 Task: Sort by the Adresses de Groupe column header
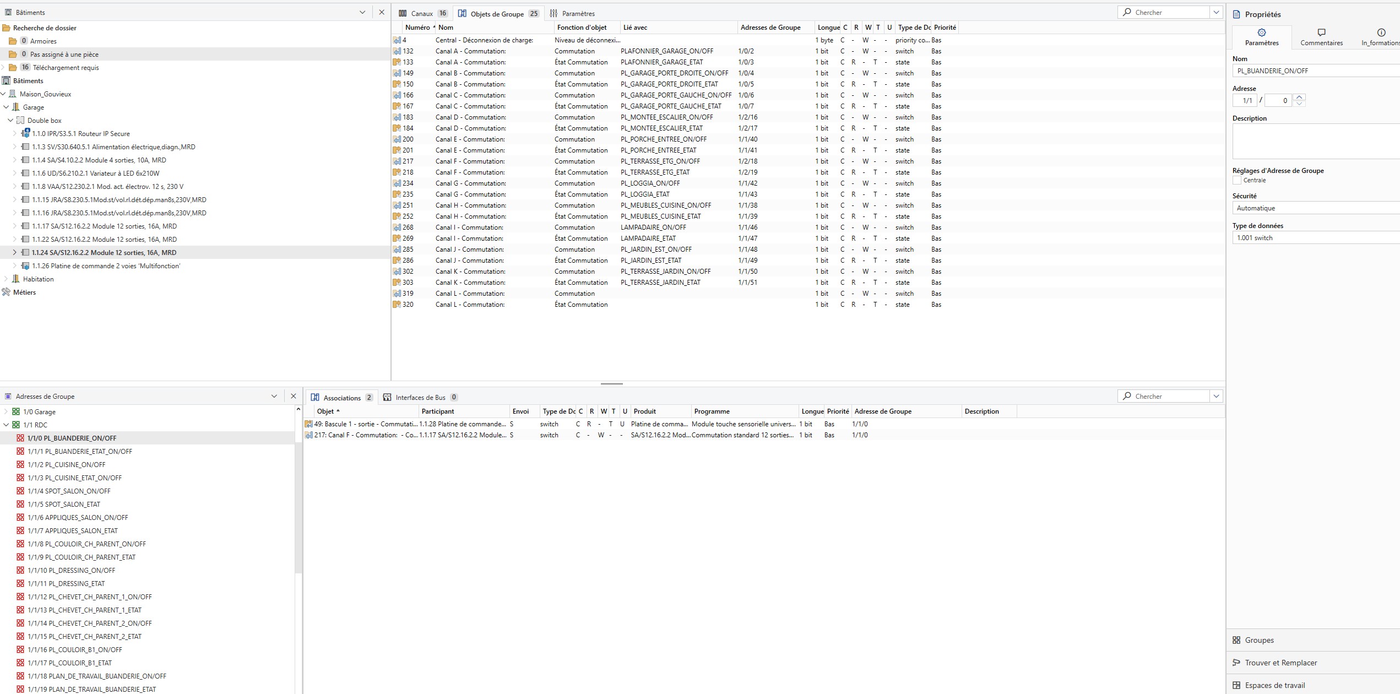(x=770, y=27)
